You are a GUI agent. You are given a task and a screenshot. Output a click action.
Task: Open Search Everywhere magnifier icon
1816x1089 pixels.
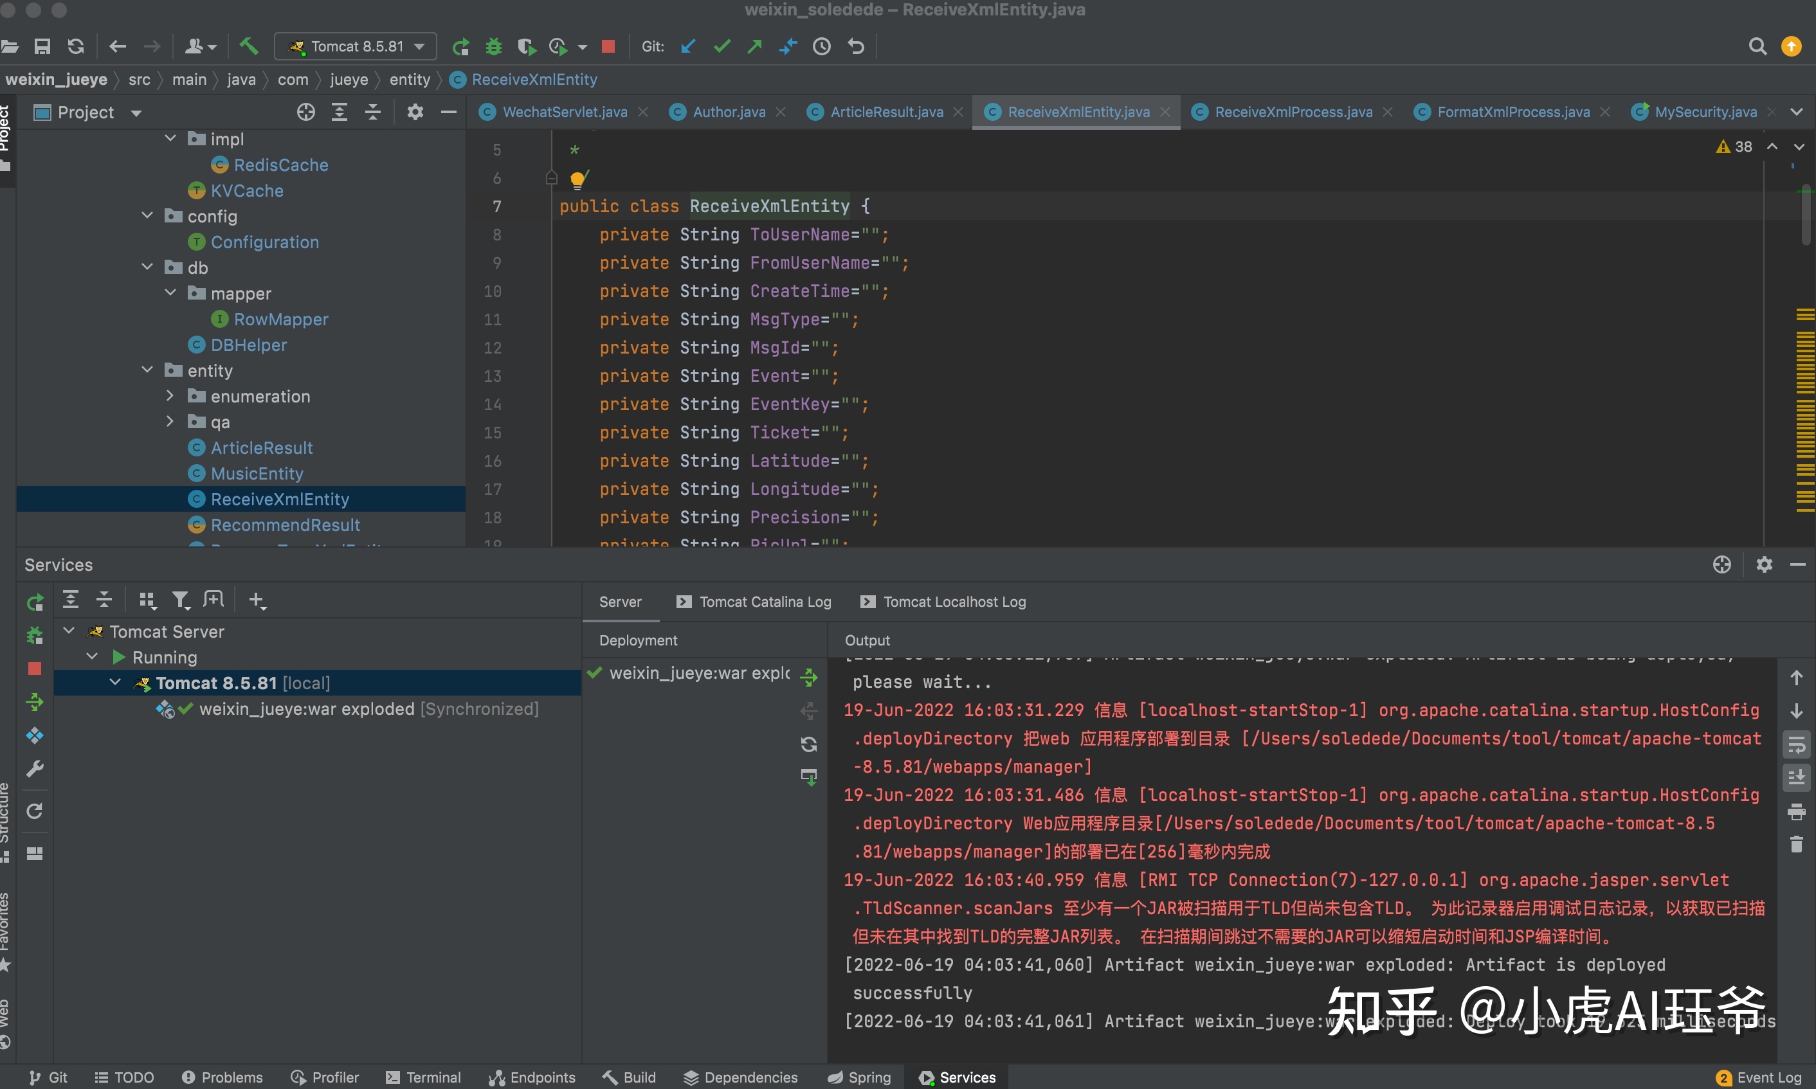coord(1757,46)
